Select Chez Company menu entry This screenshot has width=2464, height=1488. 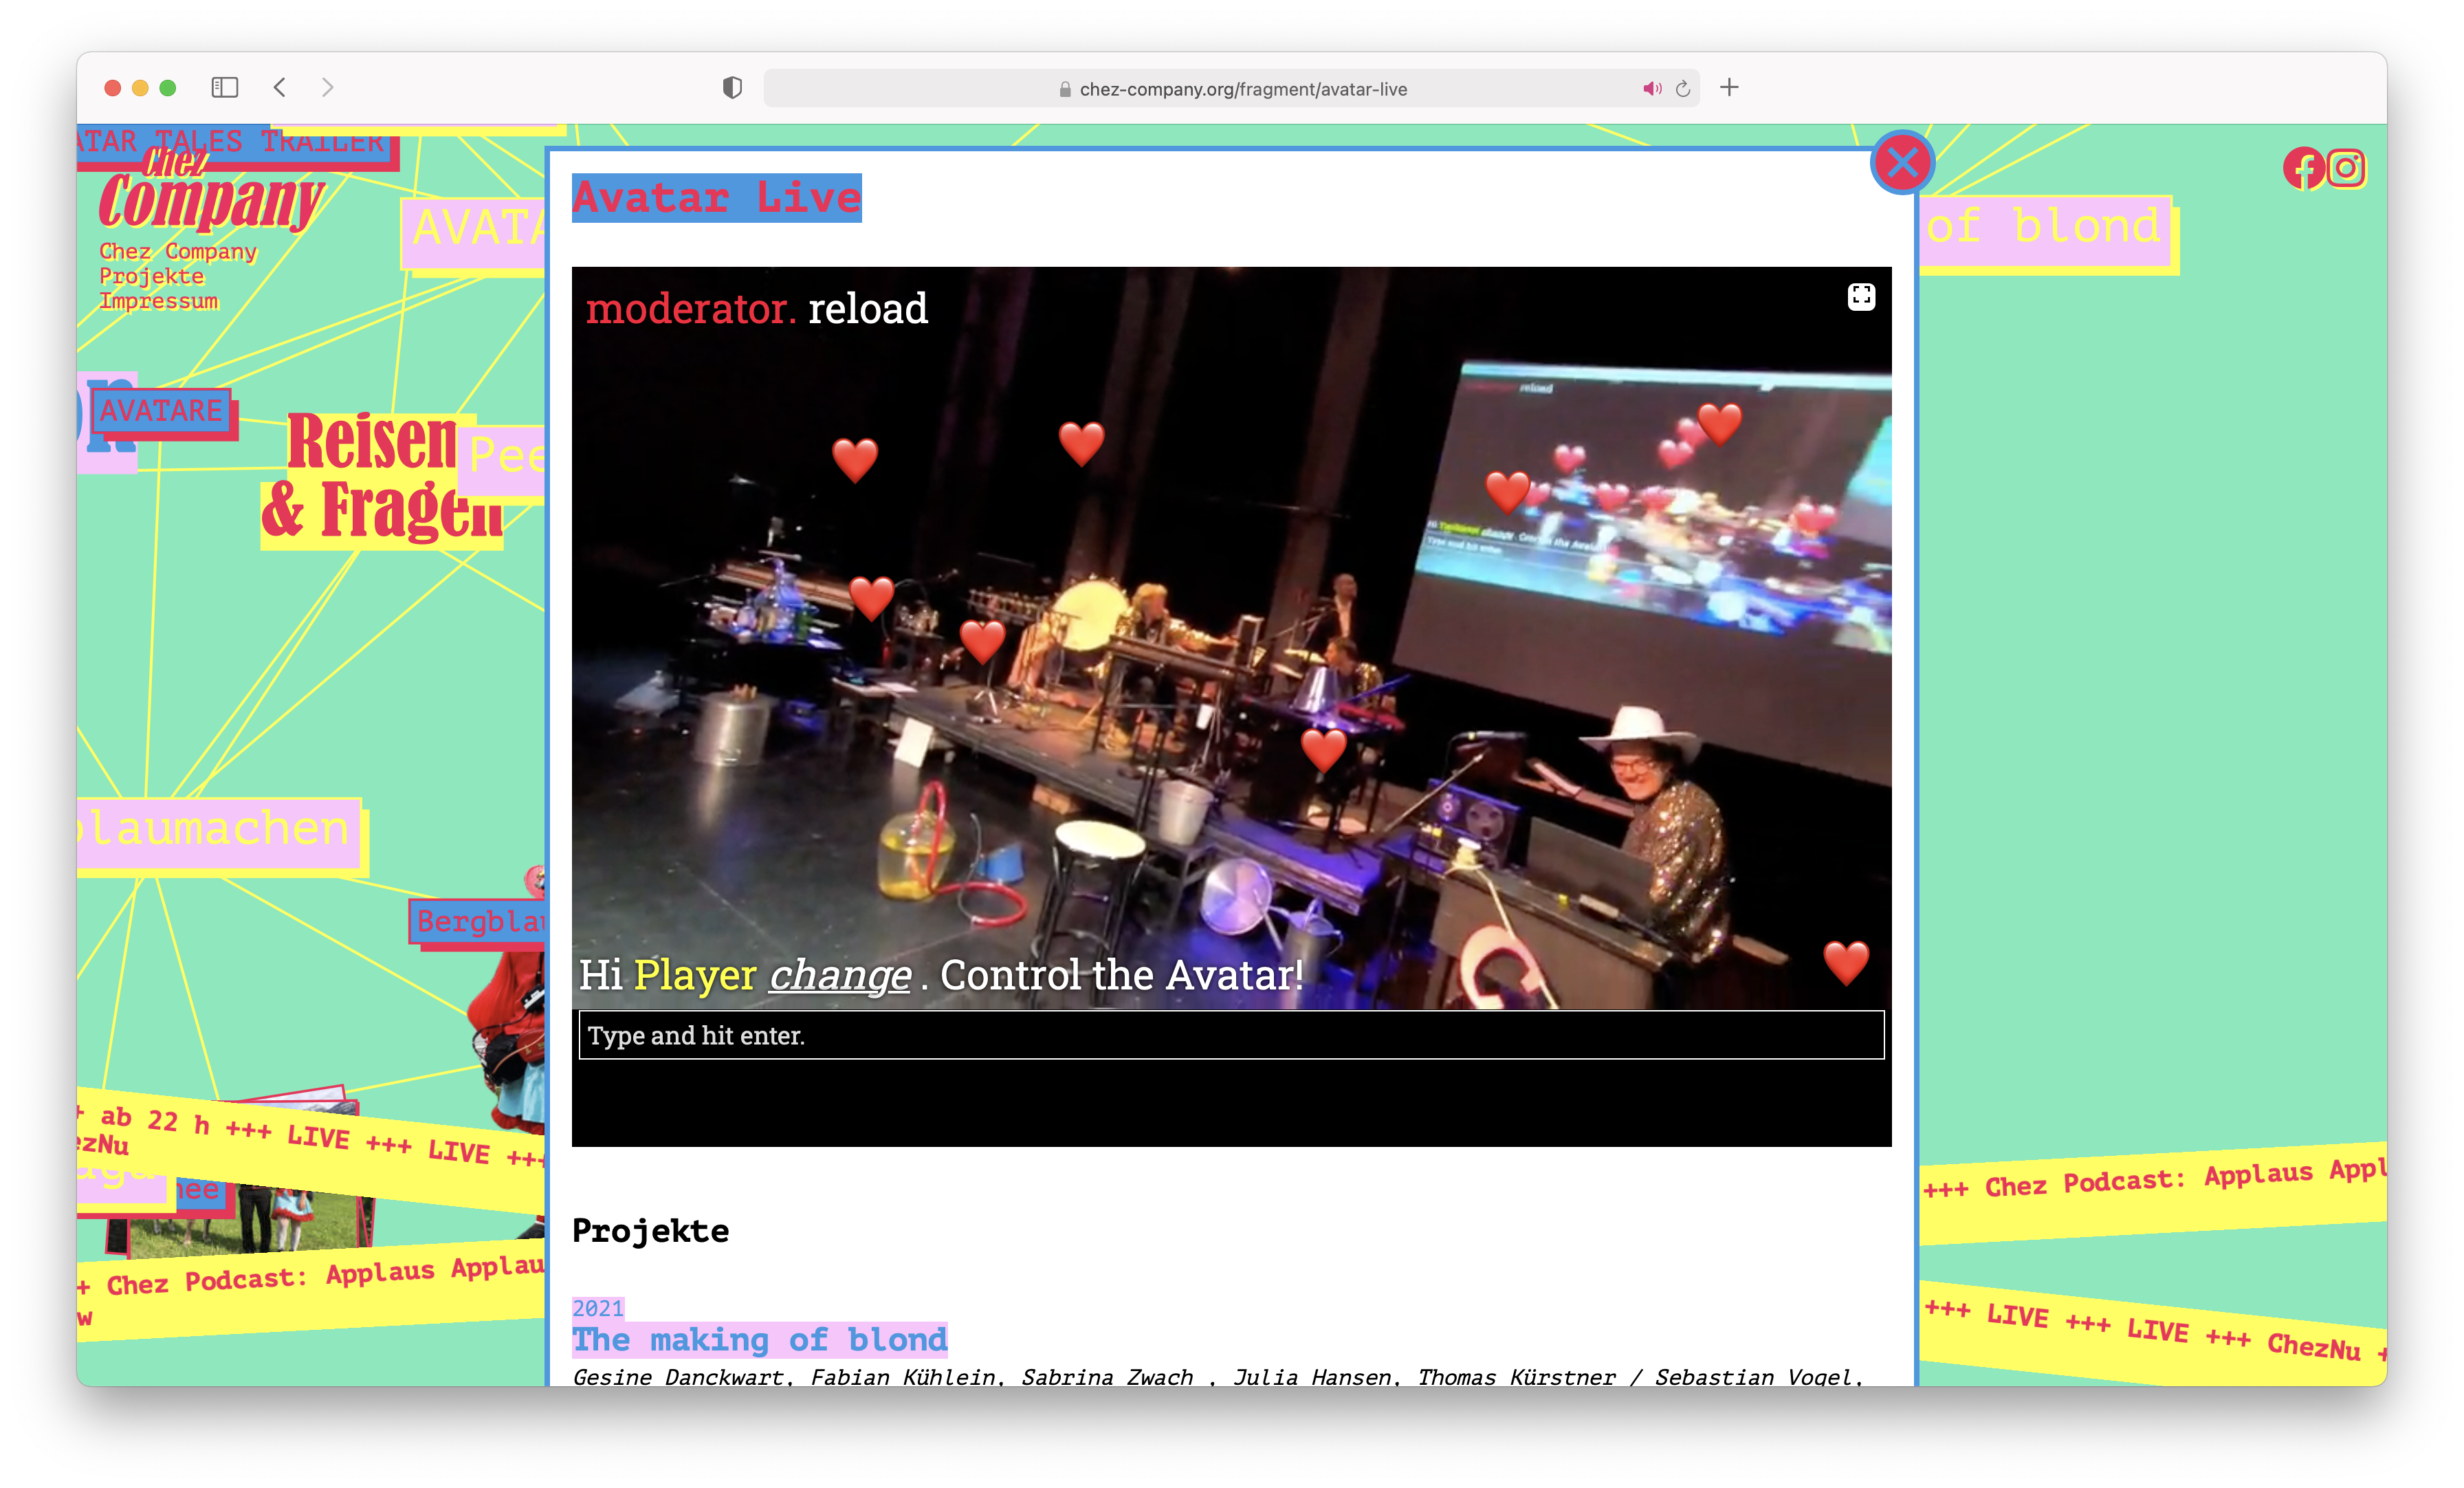[178, 252]
